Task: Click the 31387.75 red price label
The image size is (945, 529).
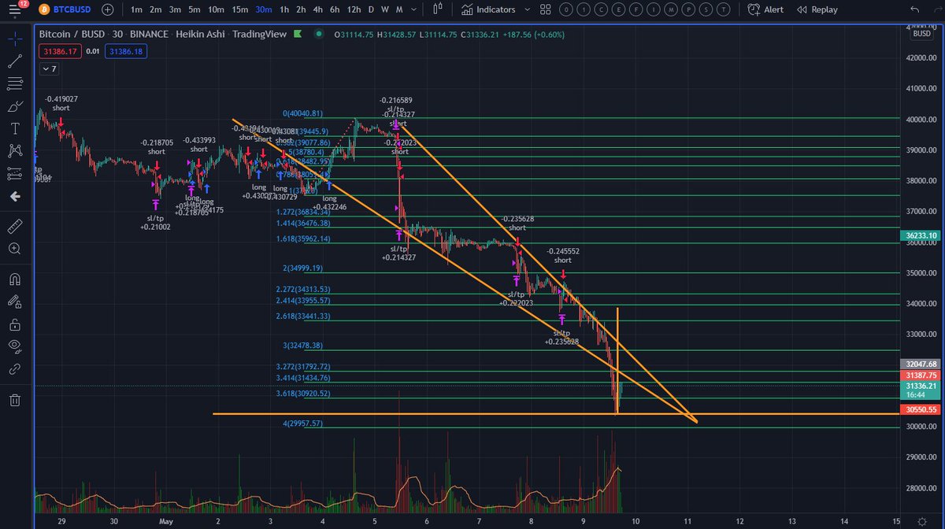Action: click(921, 375)
